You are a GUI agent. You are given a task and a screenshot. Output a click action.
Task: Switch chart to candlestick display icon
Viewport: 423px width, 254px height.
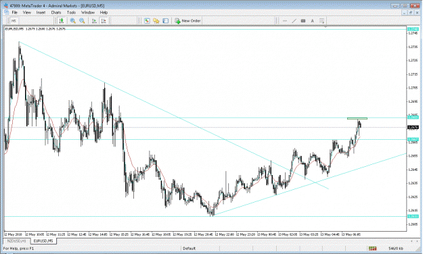click(x=62, y=21)
